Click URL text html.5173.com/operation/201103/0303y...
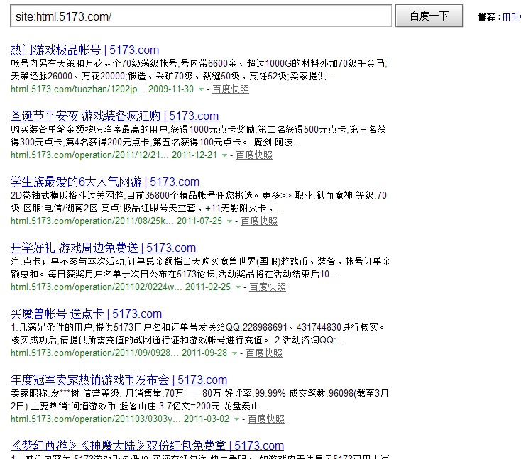Screen dimensions: 521x459 point(96,419)
